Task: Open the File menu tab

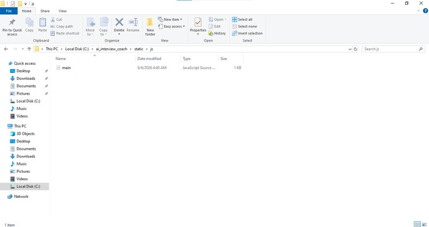Action: pos(9,11)
